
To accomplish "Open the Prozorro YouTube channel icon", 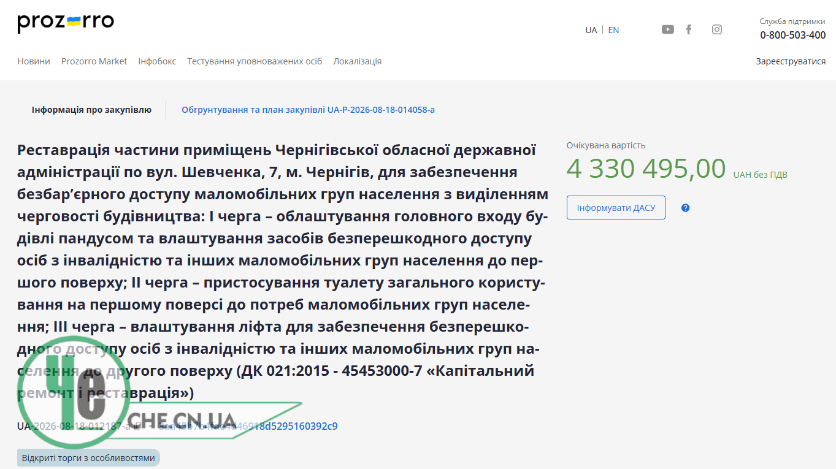I will [668, 29].
